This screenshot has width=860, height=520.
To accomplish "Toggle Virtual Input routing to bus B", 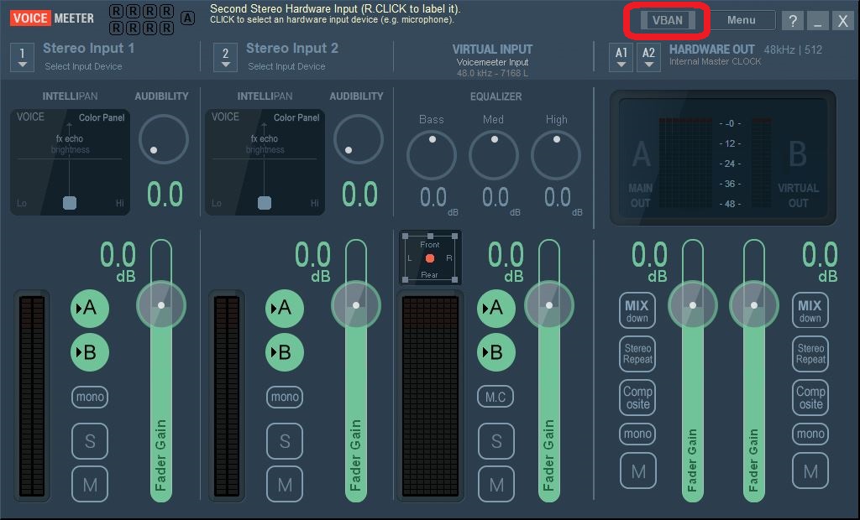I will (x=496, y=352).
